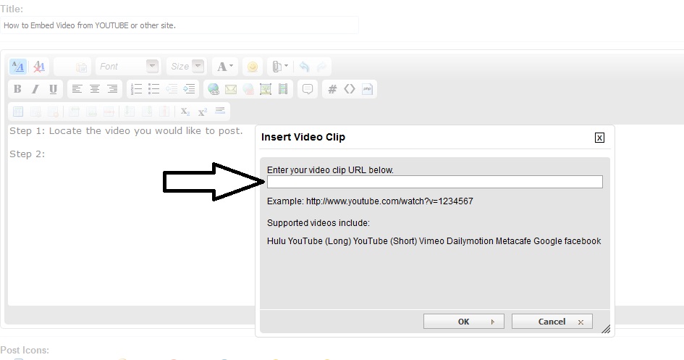Open the attachments paperclip dropdown

[x=280, y=67]
